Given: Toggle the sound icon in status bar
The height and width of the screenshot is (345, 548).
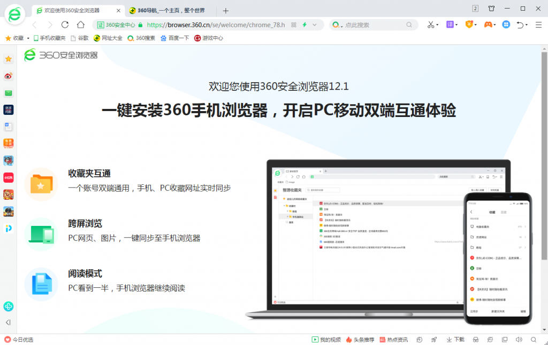Looking at the screenshot, I should click(x=518, y=340).
